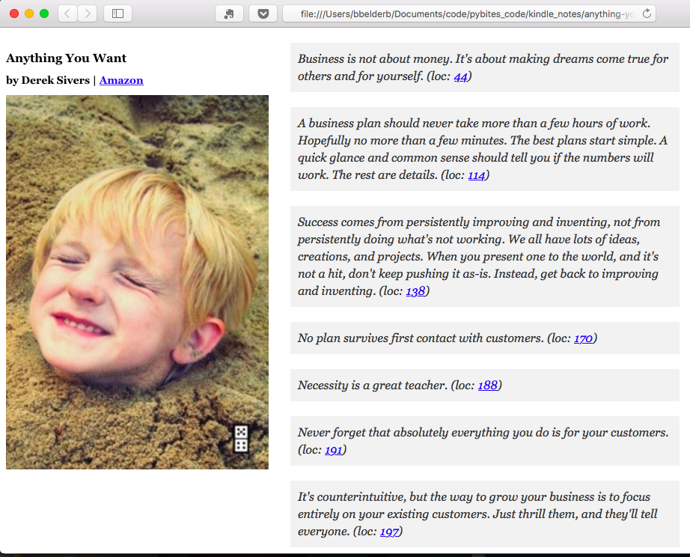Image resolution: width=690 pixels, height=557 pixels.
Task: Enter full screen with the green button
Action: click(x=43, y=13)
